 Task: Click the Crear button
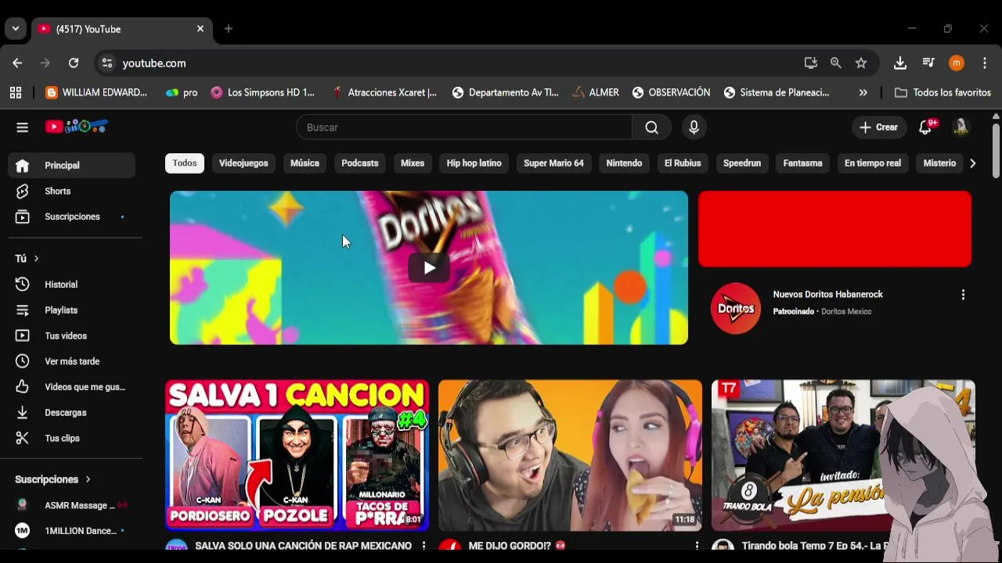(x=879, y=127)
